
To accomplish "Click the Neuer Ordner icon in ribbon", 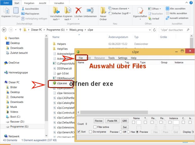I will click(103, 11).
